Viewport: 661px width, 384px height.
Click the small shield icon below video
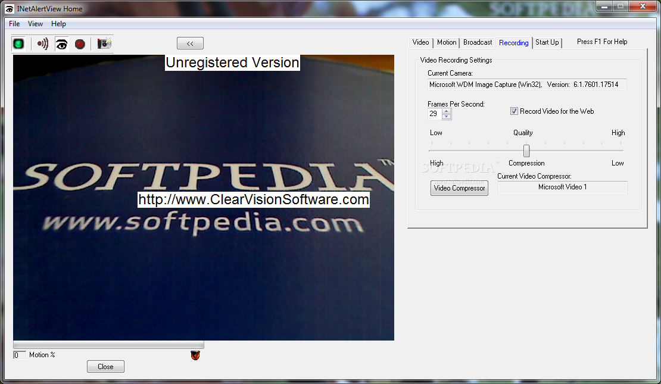(195, 355)
